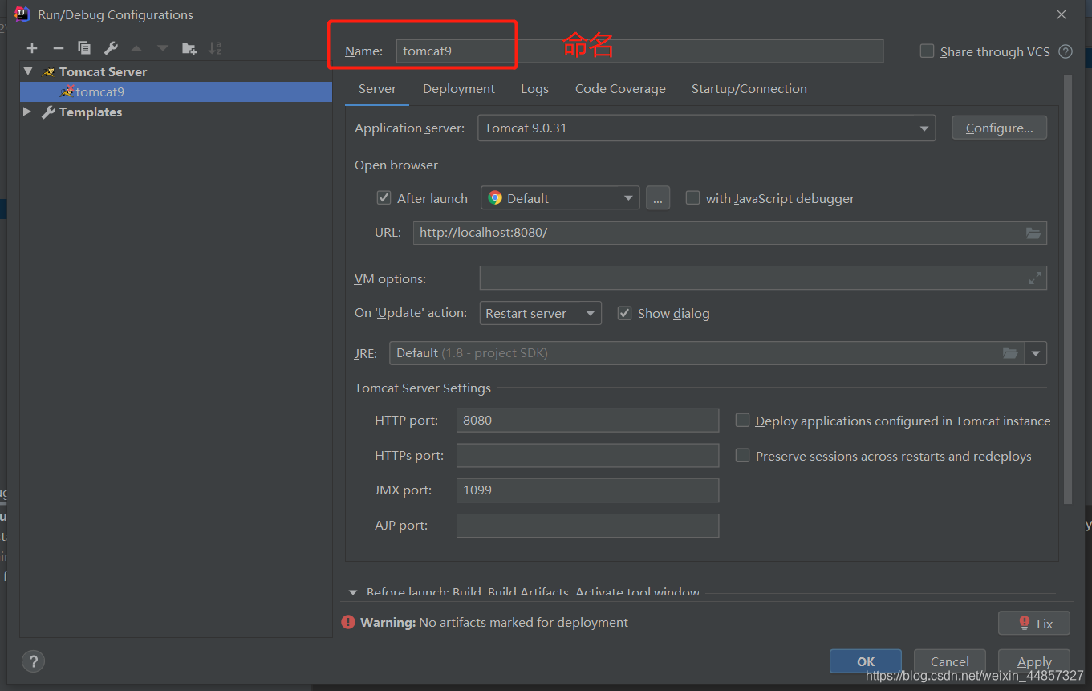Enable with JavaScript debugger
Screen dimensions: 1092x691
(x=692, y=198)
